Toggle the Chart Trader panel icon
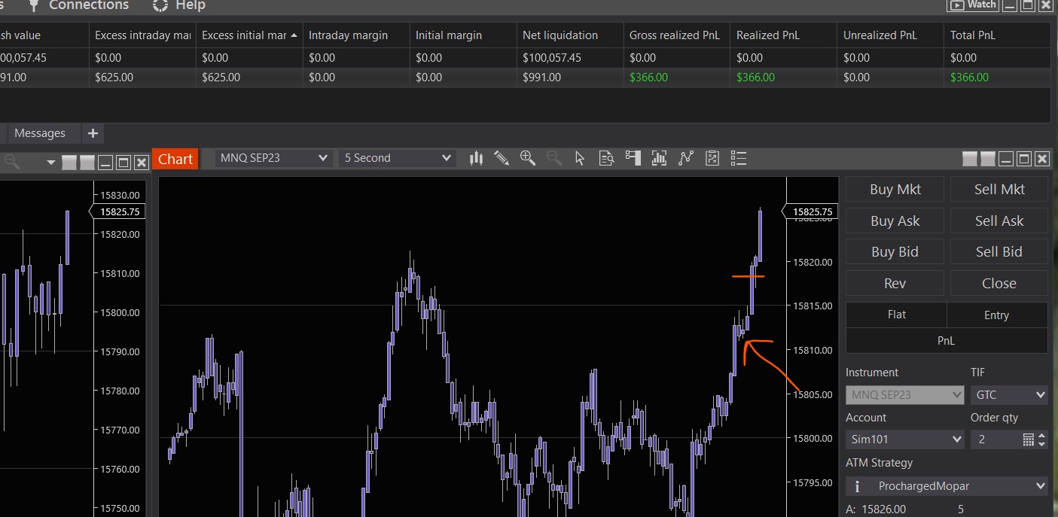This screenshot has height=517, width=1058. click(633, 158)
